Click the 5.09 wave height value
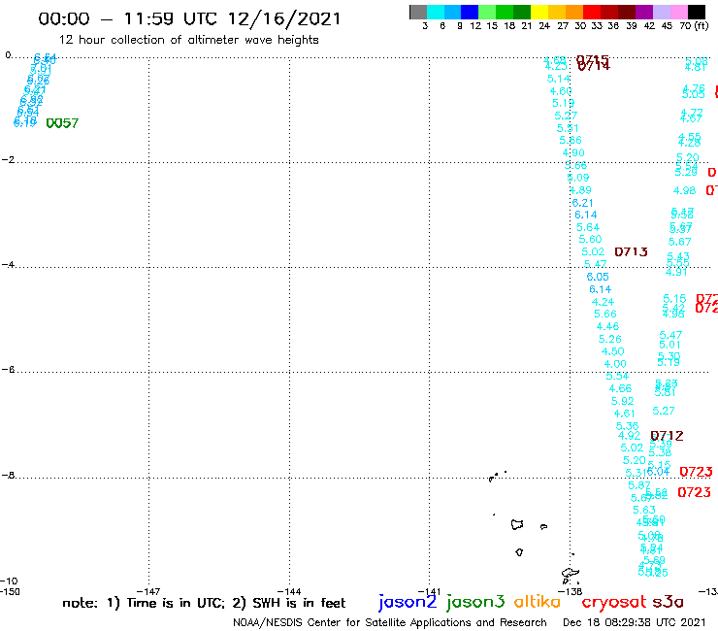 (x=578, y=178)
